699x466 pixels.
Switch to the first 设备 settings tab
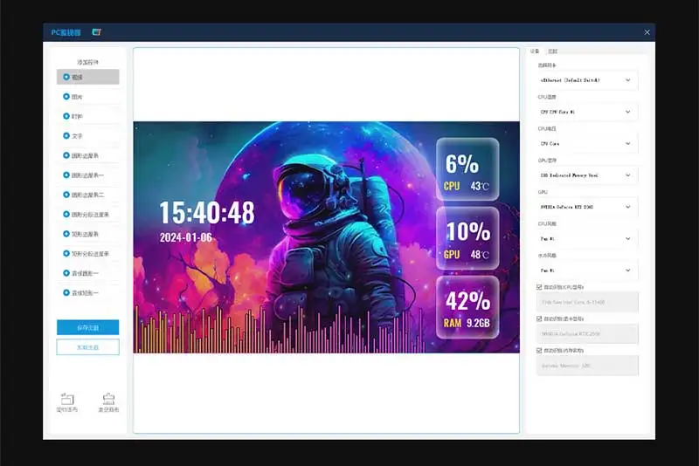click(535, 51)
